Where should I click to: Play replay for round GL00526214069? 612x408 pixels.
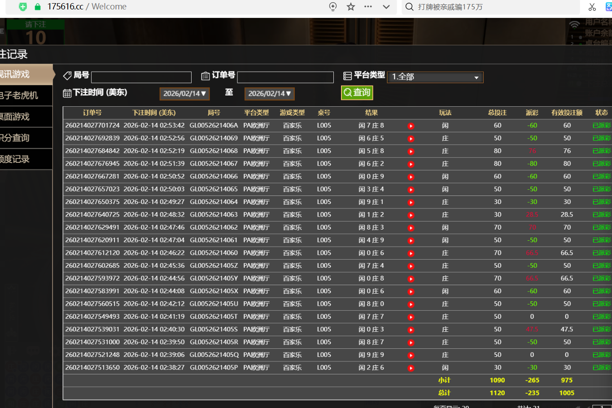411,139
